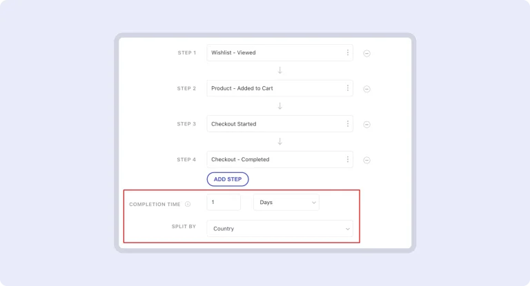Select the Product - Added to Cart field
Viewport: 530px width, 286px height.
point(275,89)
